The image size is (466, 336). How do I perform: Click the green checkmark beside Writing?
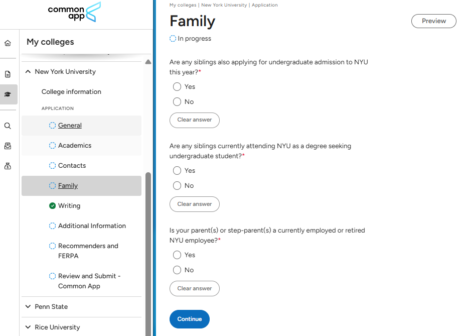[52, 206]
